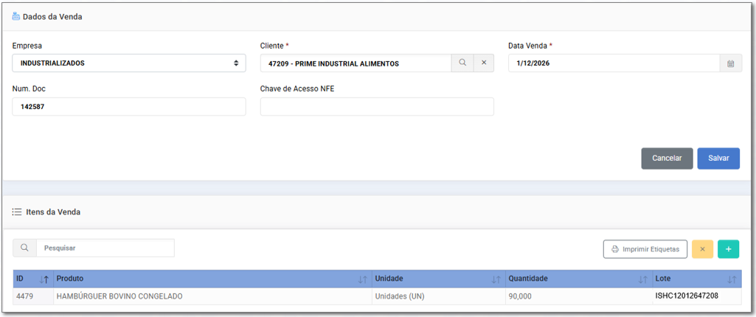Screen dimensions: 756x317
Task: Clear the Cliente field with the X icon
Action: 484,63
